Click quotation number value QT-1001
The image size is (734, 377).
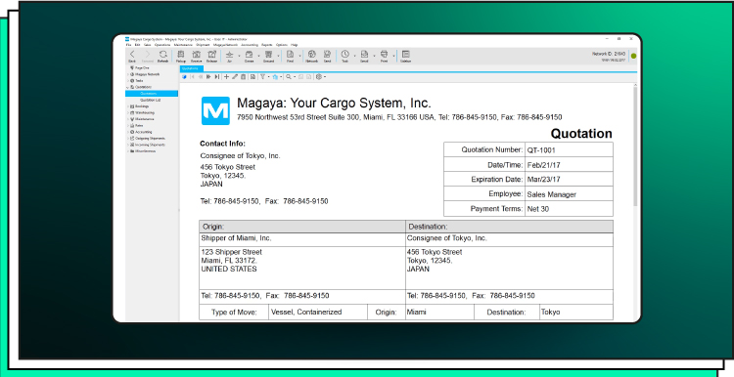tap(541, 150)
